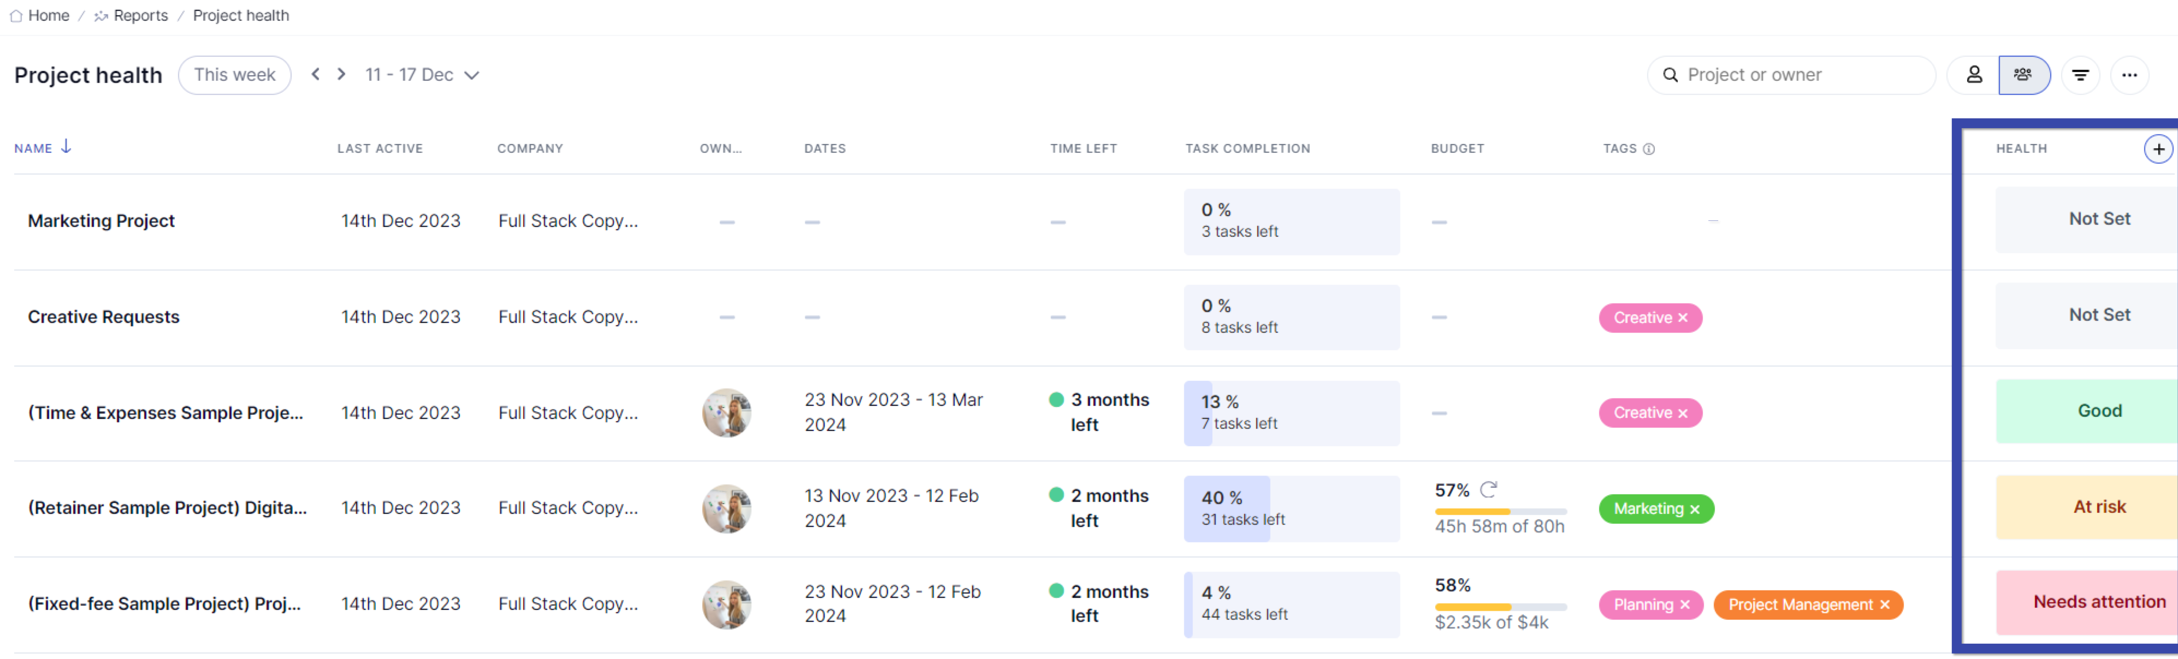
Task: Navigate to Reports breadcrumb
Action: coord(139,15)
